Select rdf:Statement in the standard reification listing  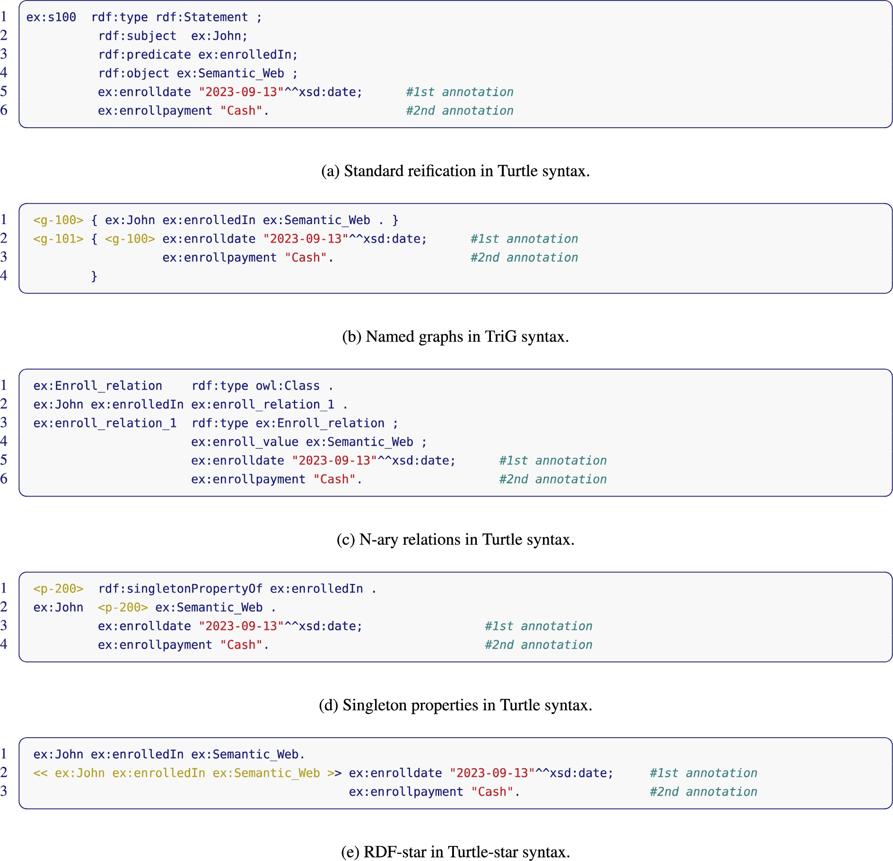[x=202, y=17]
